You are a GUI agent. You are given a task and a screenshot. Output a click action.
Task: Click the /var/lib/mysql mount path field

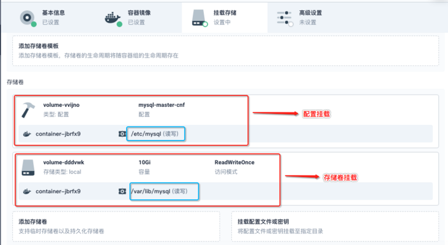(x=163, y=191)
